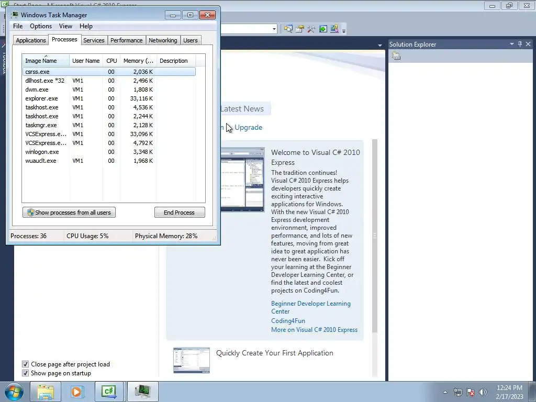536x402 pixels.
Task: Open Beginner Developer Learning Center link
Action: click(311, 307)
